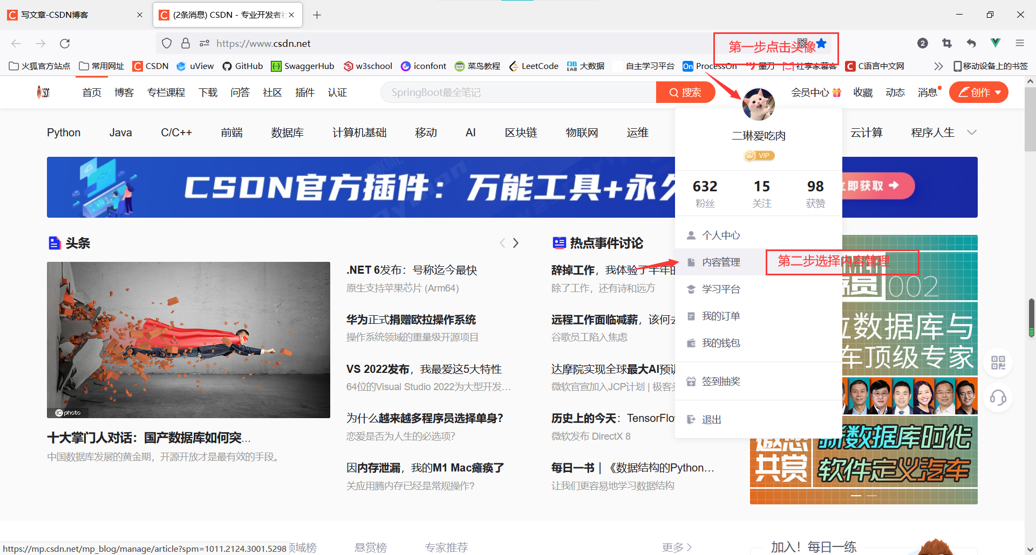The image size is (1036, 555).
Task: Open 会员中心 in the header
Action: point(816,92)
